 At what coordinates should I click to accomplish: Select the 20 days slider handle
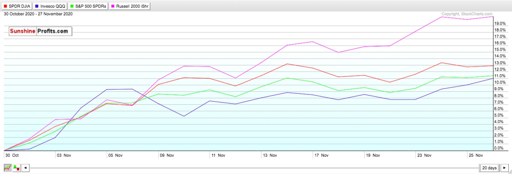coord(489,168)
